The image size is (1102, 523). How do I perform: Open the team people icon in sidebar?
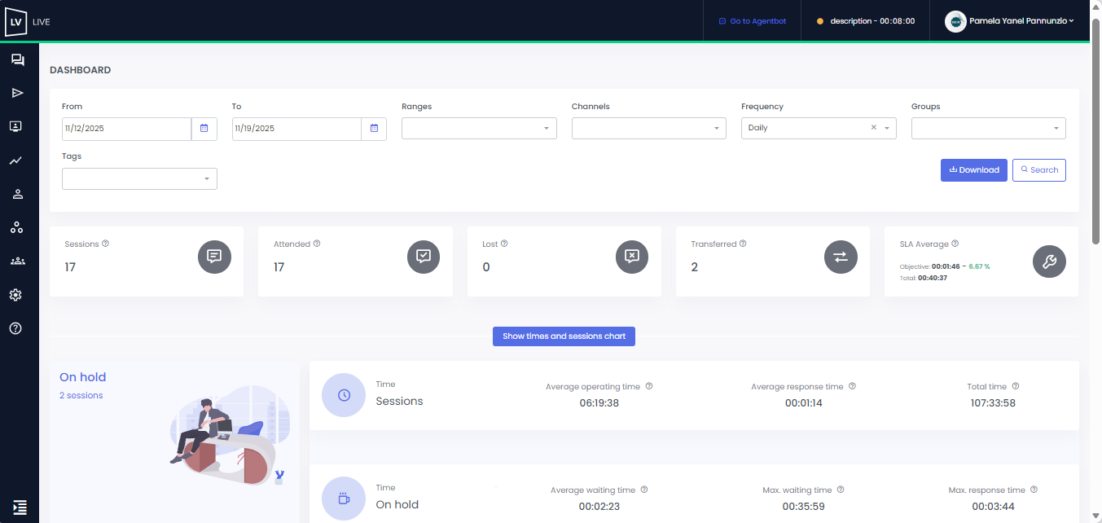(18, 261)
